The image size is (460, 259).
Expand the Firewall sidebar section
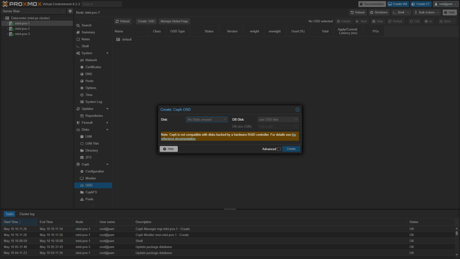[107, 123]
